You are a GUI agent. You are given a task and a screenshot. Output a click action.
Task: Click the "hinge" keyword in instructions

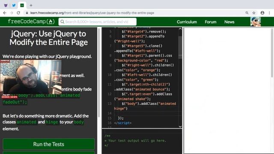52,122
